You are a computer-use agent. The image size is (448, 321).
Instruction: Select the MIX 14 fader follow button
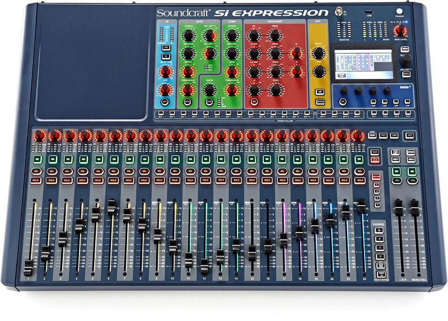coord(307,113)
